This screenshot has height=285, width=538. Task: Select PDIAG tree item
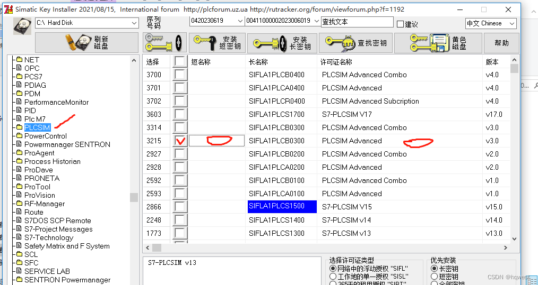point(35,85)
